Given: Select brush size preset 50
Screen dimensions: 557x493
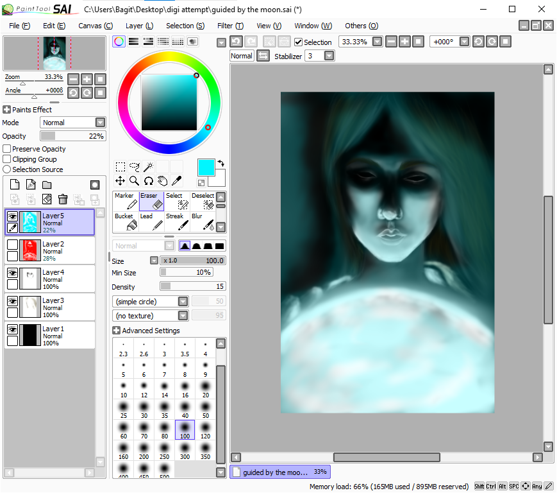Looking at the screenshot, I should coord(205,409).
